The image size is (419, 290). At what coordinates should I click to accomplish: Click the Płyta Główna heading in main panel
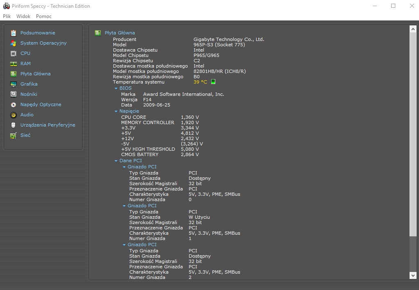120,33
